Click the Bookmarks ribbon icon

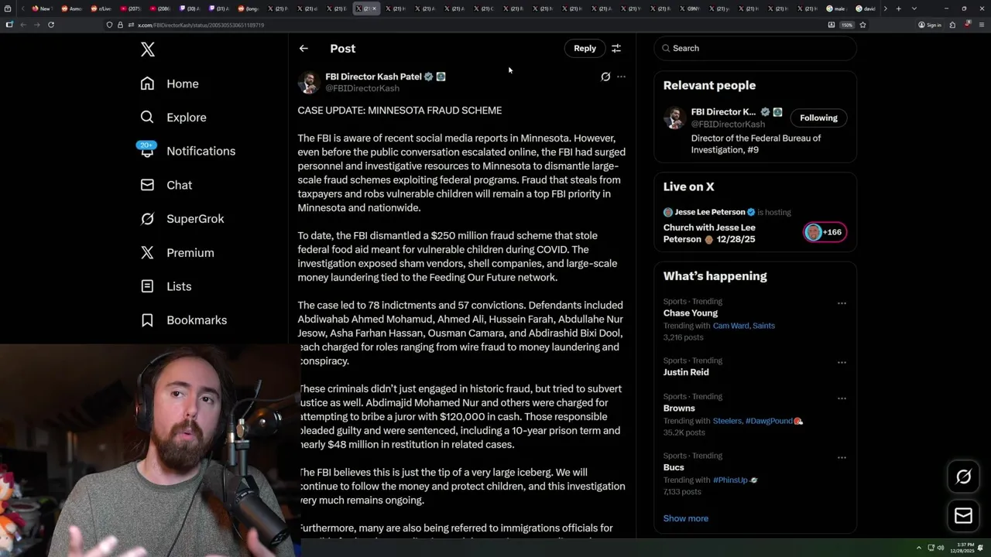click(147, 320)
